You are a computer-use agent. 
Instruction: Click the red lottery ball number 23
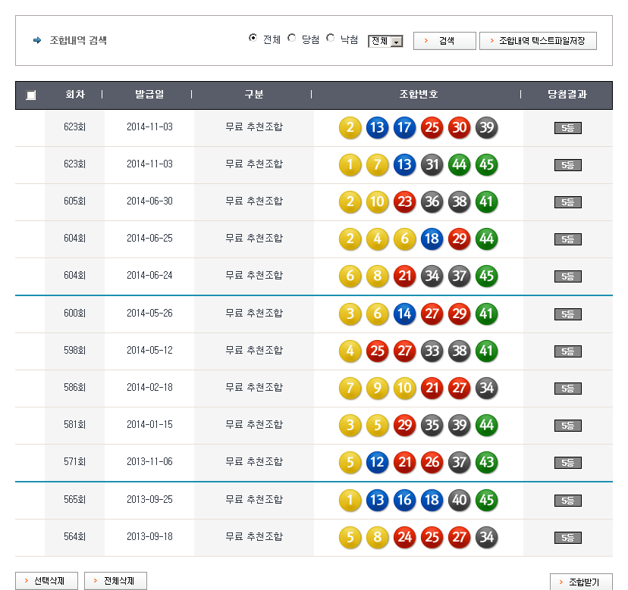click(x=404, y=202)
